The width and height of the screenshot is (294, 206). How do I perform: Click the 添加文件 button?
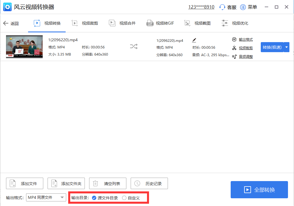25,183
